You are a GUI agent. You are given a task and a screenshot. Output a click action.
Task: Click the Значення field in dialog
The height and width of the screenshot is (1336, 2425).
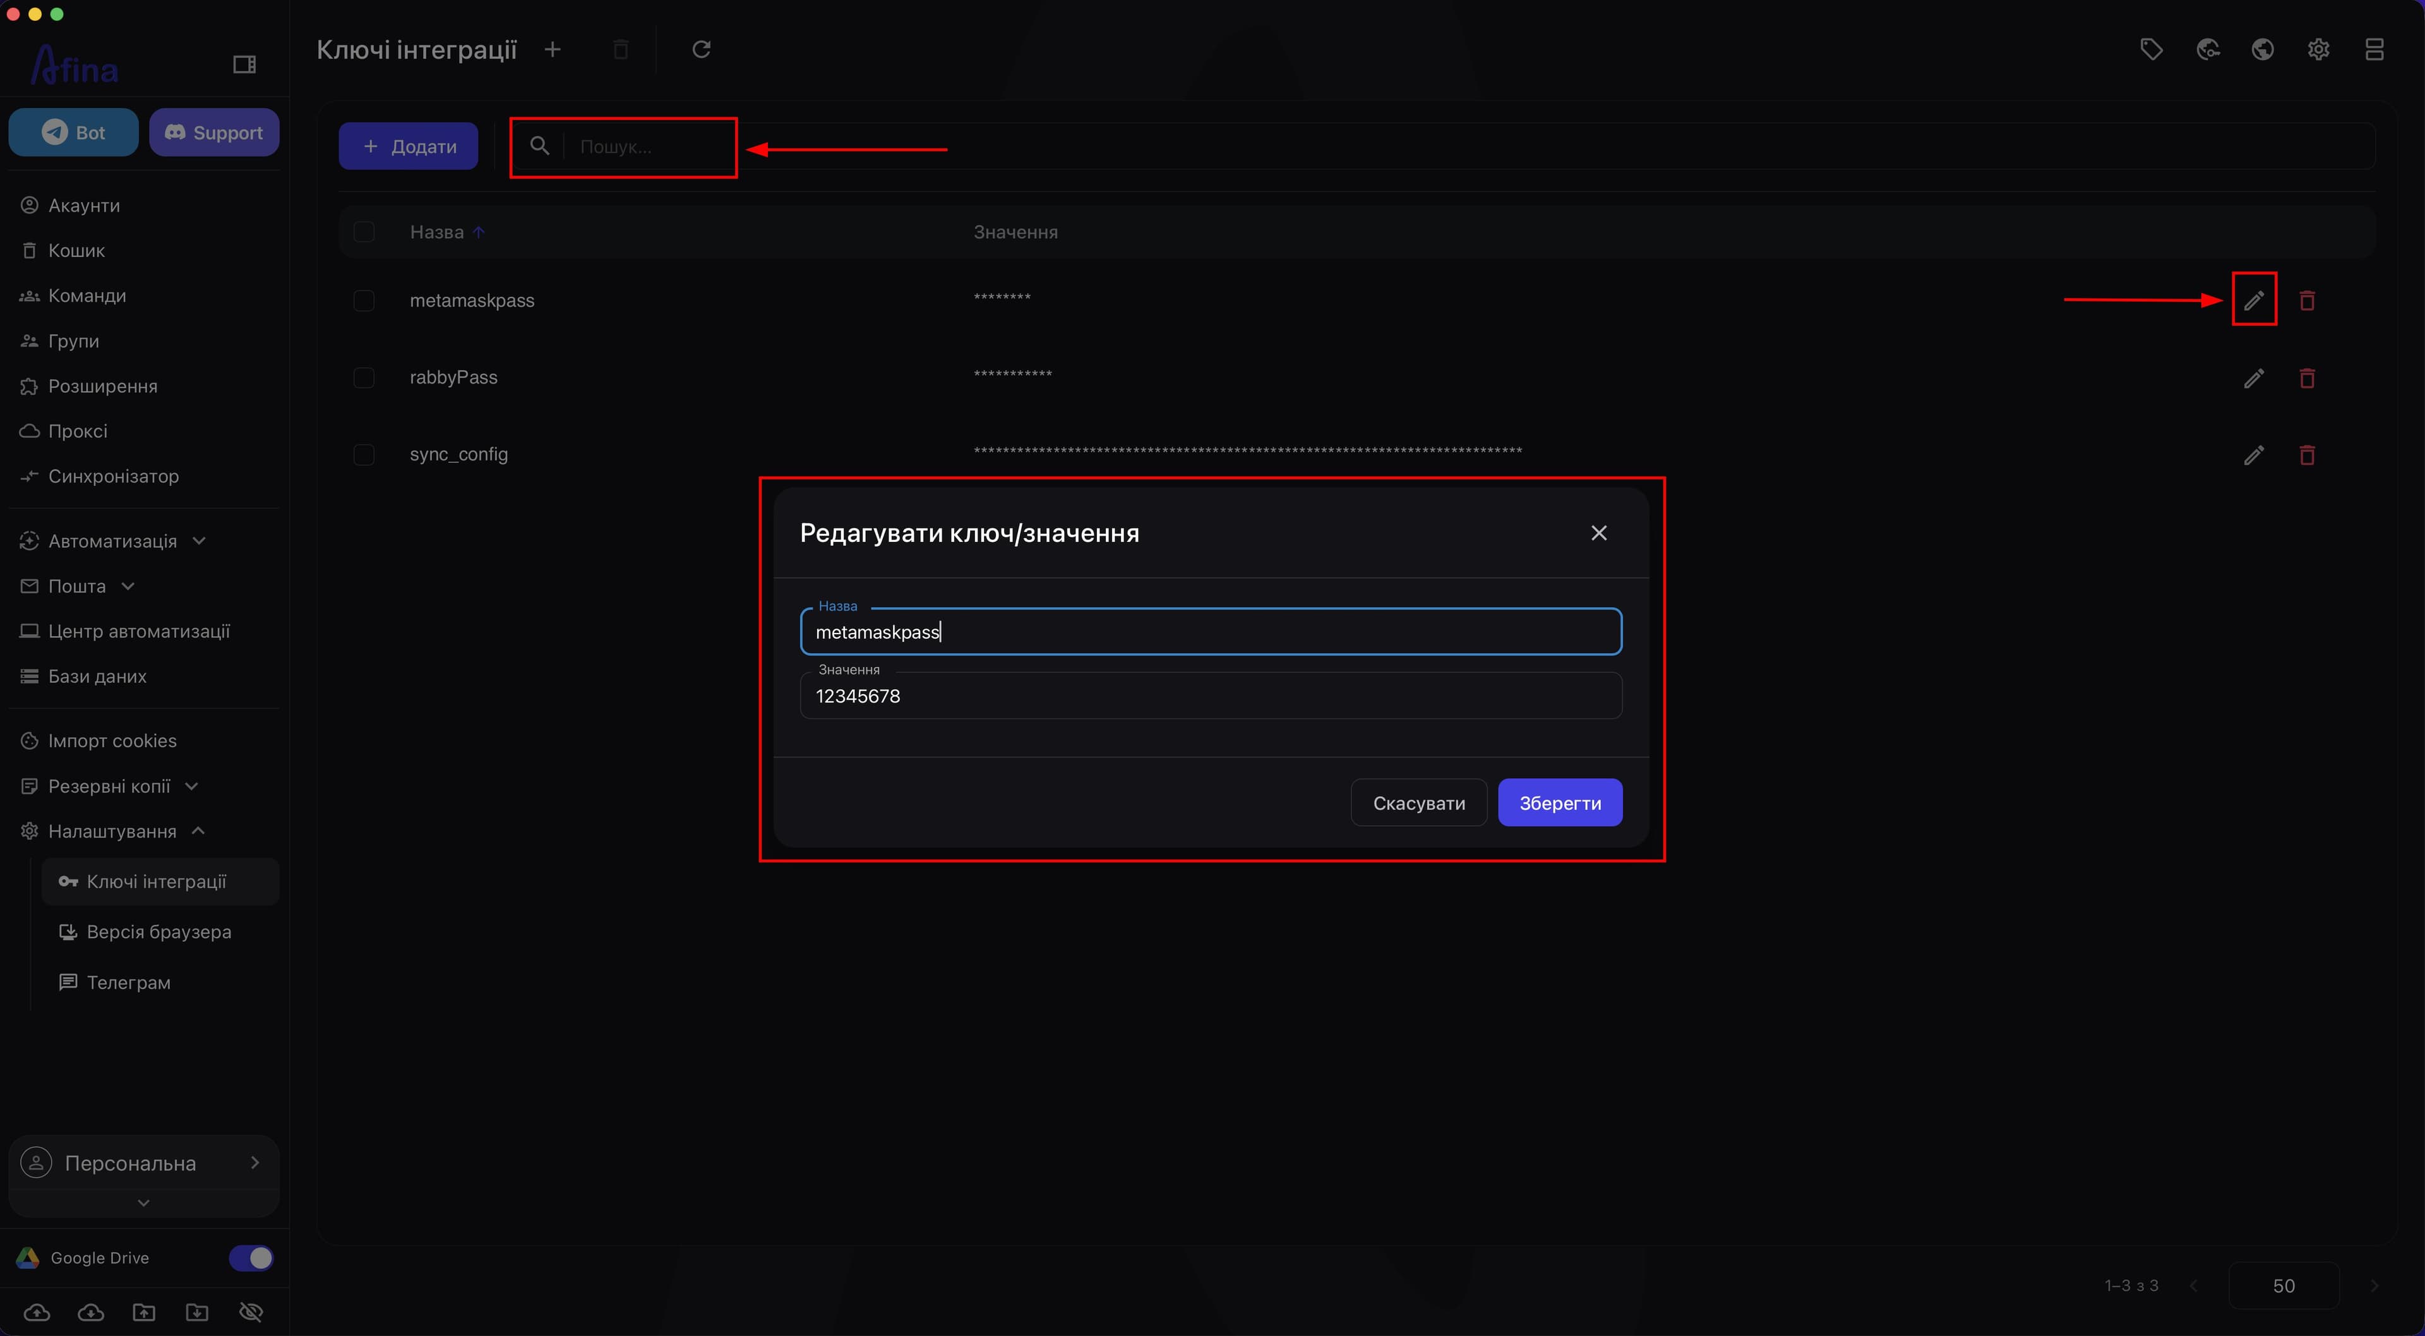pyautogui.click(x=1211, y=695)
